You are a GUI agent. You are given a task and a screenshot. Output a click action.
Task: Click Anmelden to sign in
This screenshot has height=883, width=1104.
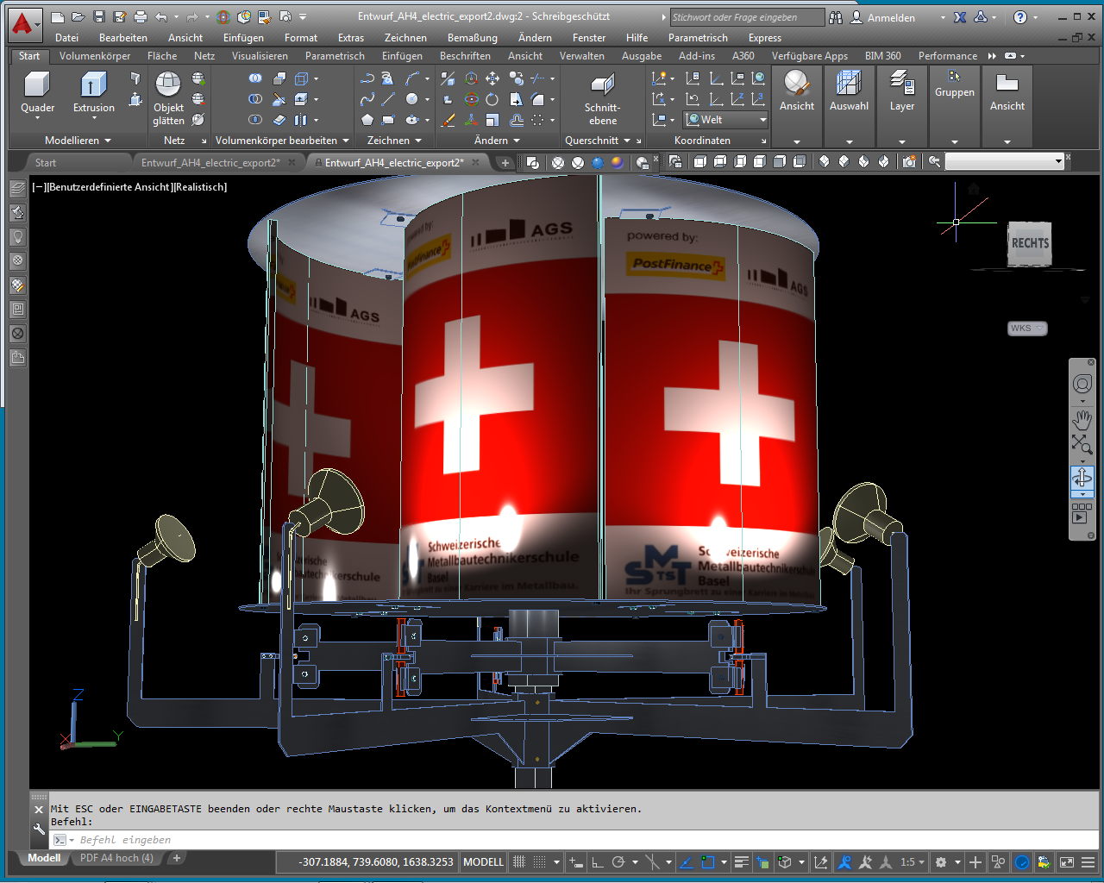890,17
